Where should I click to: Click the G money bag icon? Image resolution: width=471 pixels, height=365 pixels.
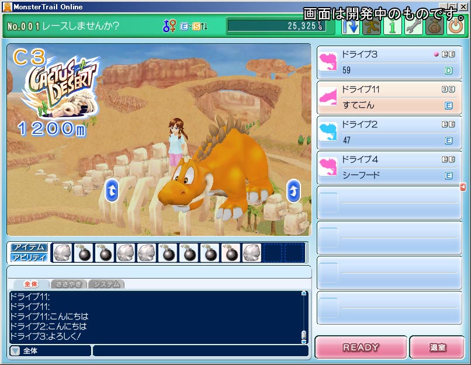click(x=434, y=27)
